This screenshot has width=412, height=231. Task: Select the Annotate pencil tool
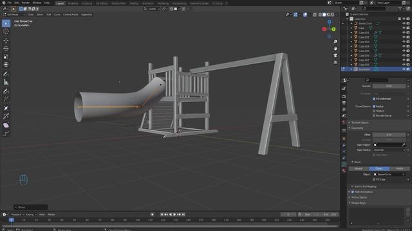tap(6, 74)
